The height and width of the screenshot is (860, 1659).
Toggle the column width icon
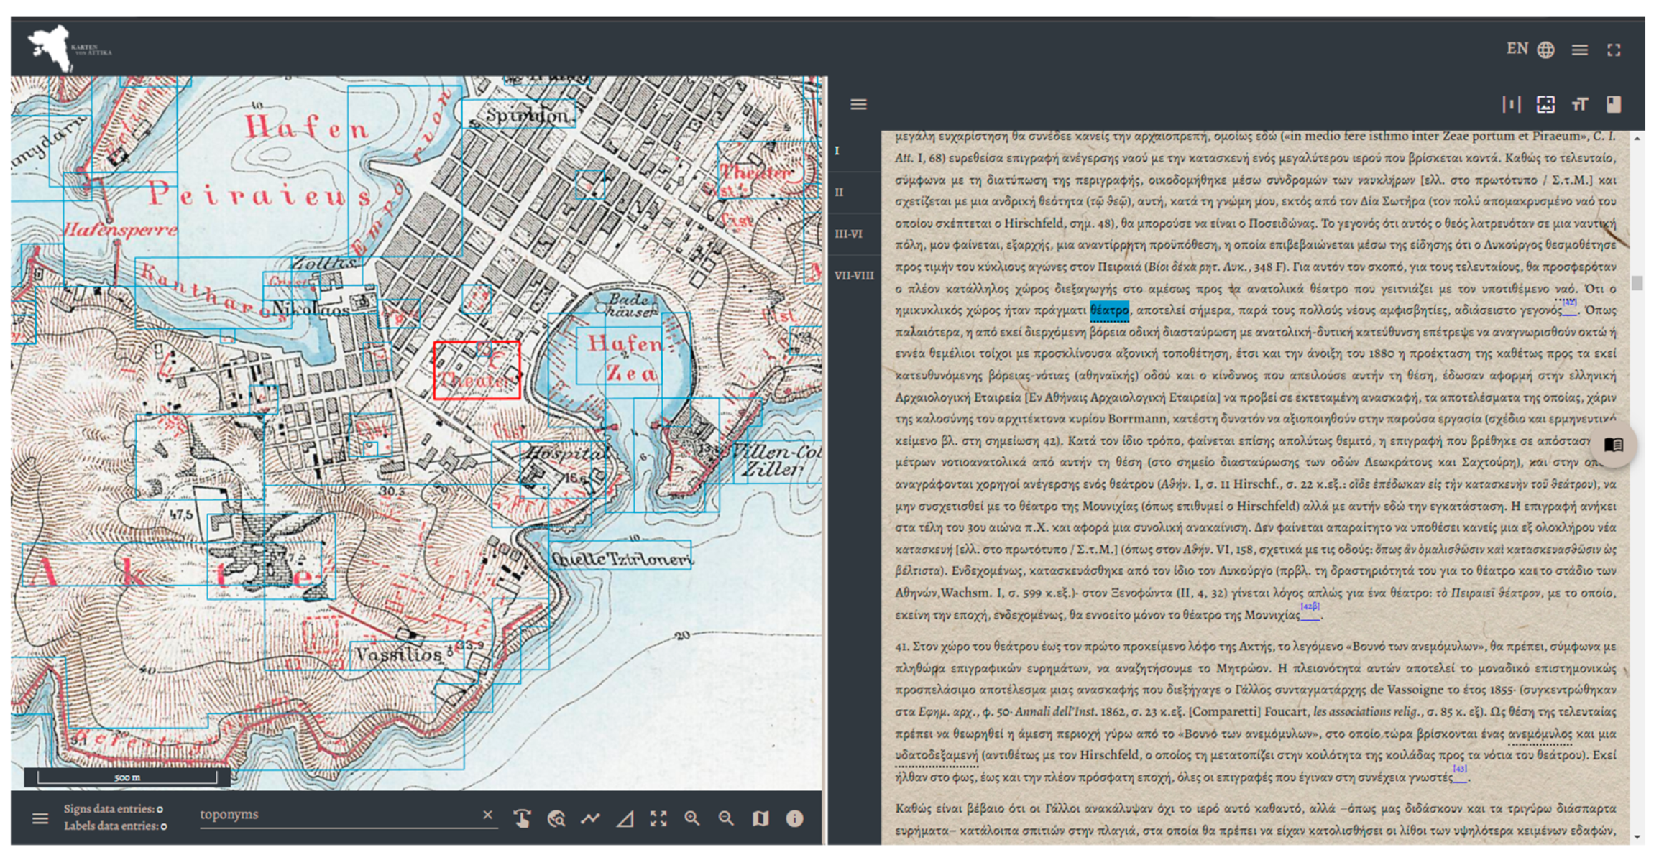(1511, 105)
